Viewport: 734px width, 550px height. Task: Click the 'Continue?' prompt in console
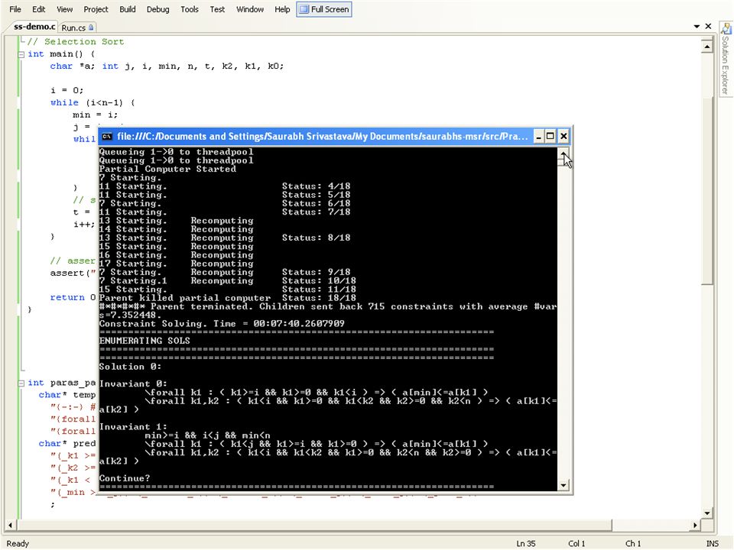tap(125, 478)
